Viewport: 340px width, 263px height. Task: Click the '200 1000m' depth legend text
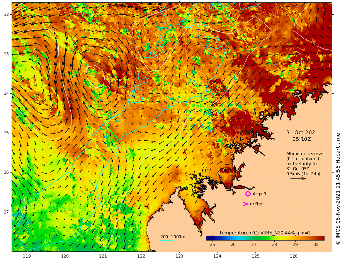173,237
